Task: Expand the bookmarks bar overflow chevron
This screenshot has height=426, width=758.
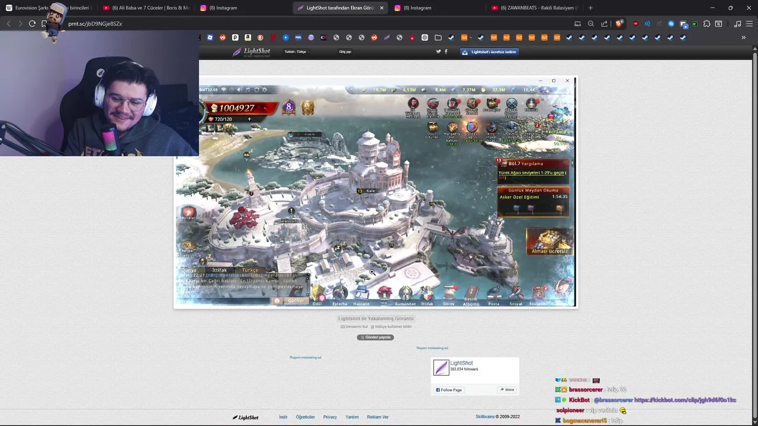Action: click(x=743, y=37)
